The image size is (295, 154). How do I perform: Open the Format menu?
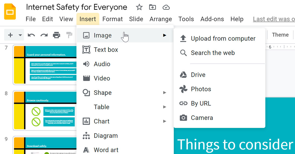click(112, 19)
